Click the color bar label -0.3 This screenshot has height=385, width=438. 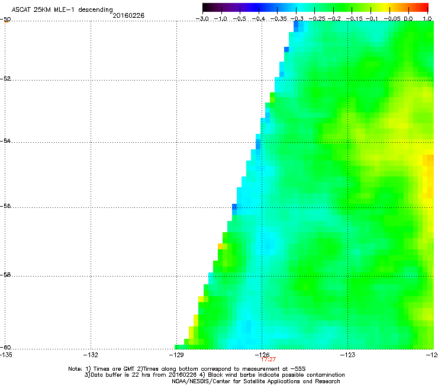point(297,19)
